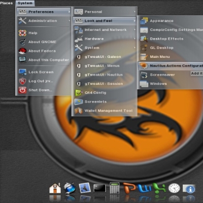203x203 pixels.
Task: Launch the blue globe browser in dock
Action: pyautogui.click(x=70, y=188)
